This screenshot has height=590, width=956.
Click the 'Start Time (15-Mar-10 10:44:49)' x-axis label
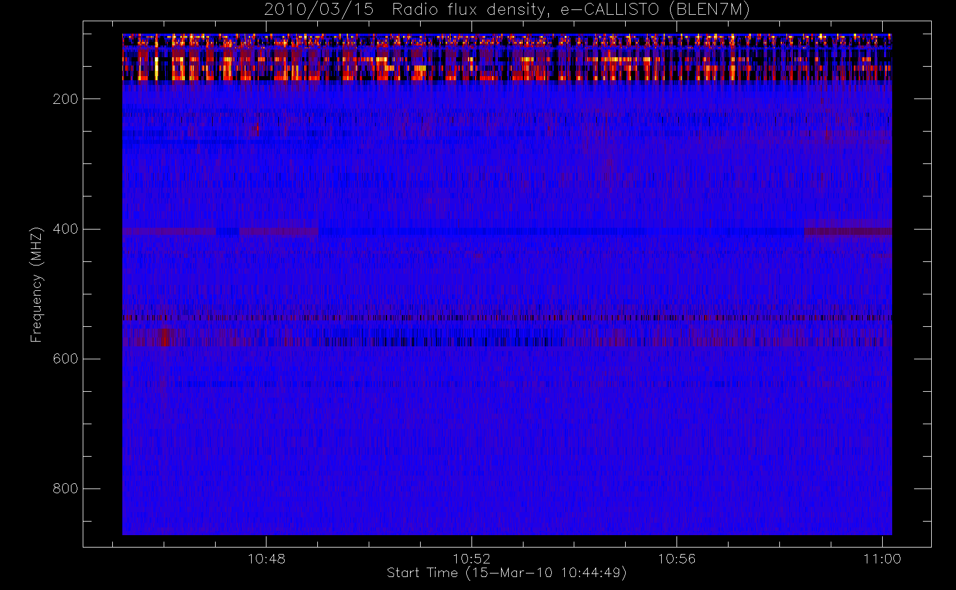click(506, 573)
